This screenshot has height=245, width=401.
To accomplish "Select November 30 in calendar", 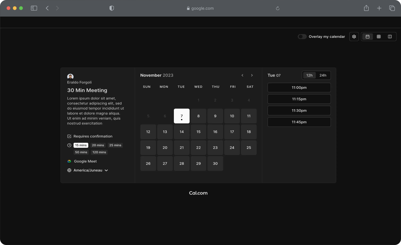I will [215, 163].
